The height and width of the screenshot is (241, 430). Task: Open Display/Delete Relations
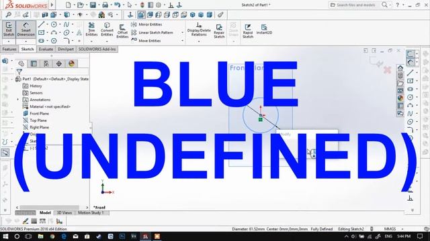pos(199,29)
